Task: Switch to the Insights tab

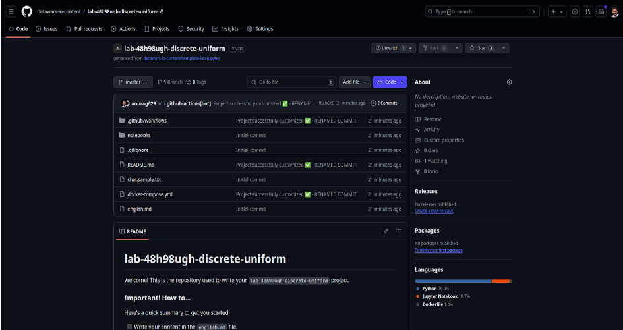Action: click(225, 29)
